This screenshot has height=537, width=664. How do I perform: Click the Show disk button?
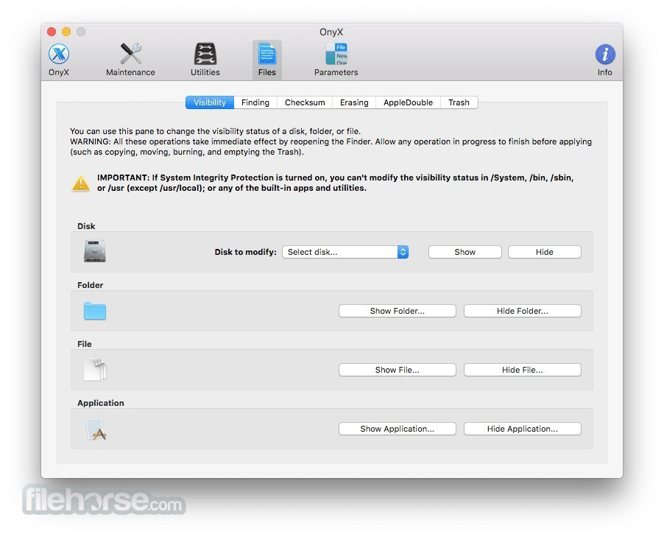(465, 252)
